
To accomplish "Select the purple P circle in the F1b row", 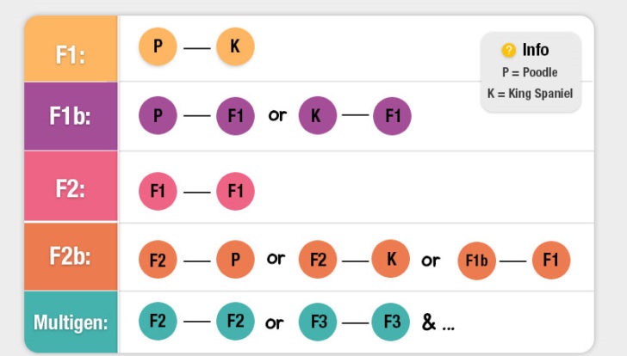I will (x=158, y=116).
